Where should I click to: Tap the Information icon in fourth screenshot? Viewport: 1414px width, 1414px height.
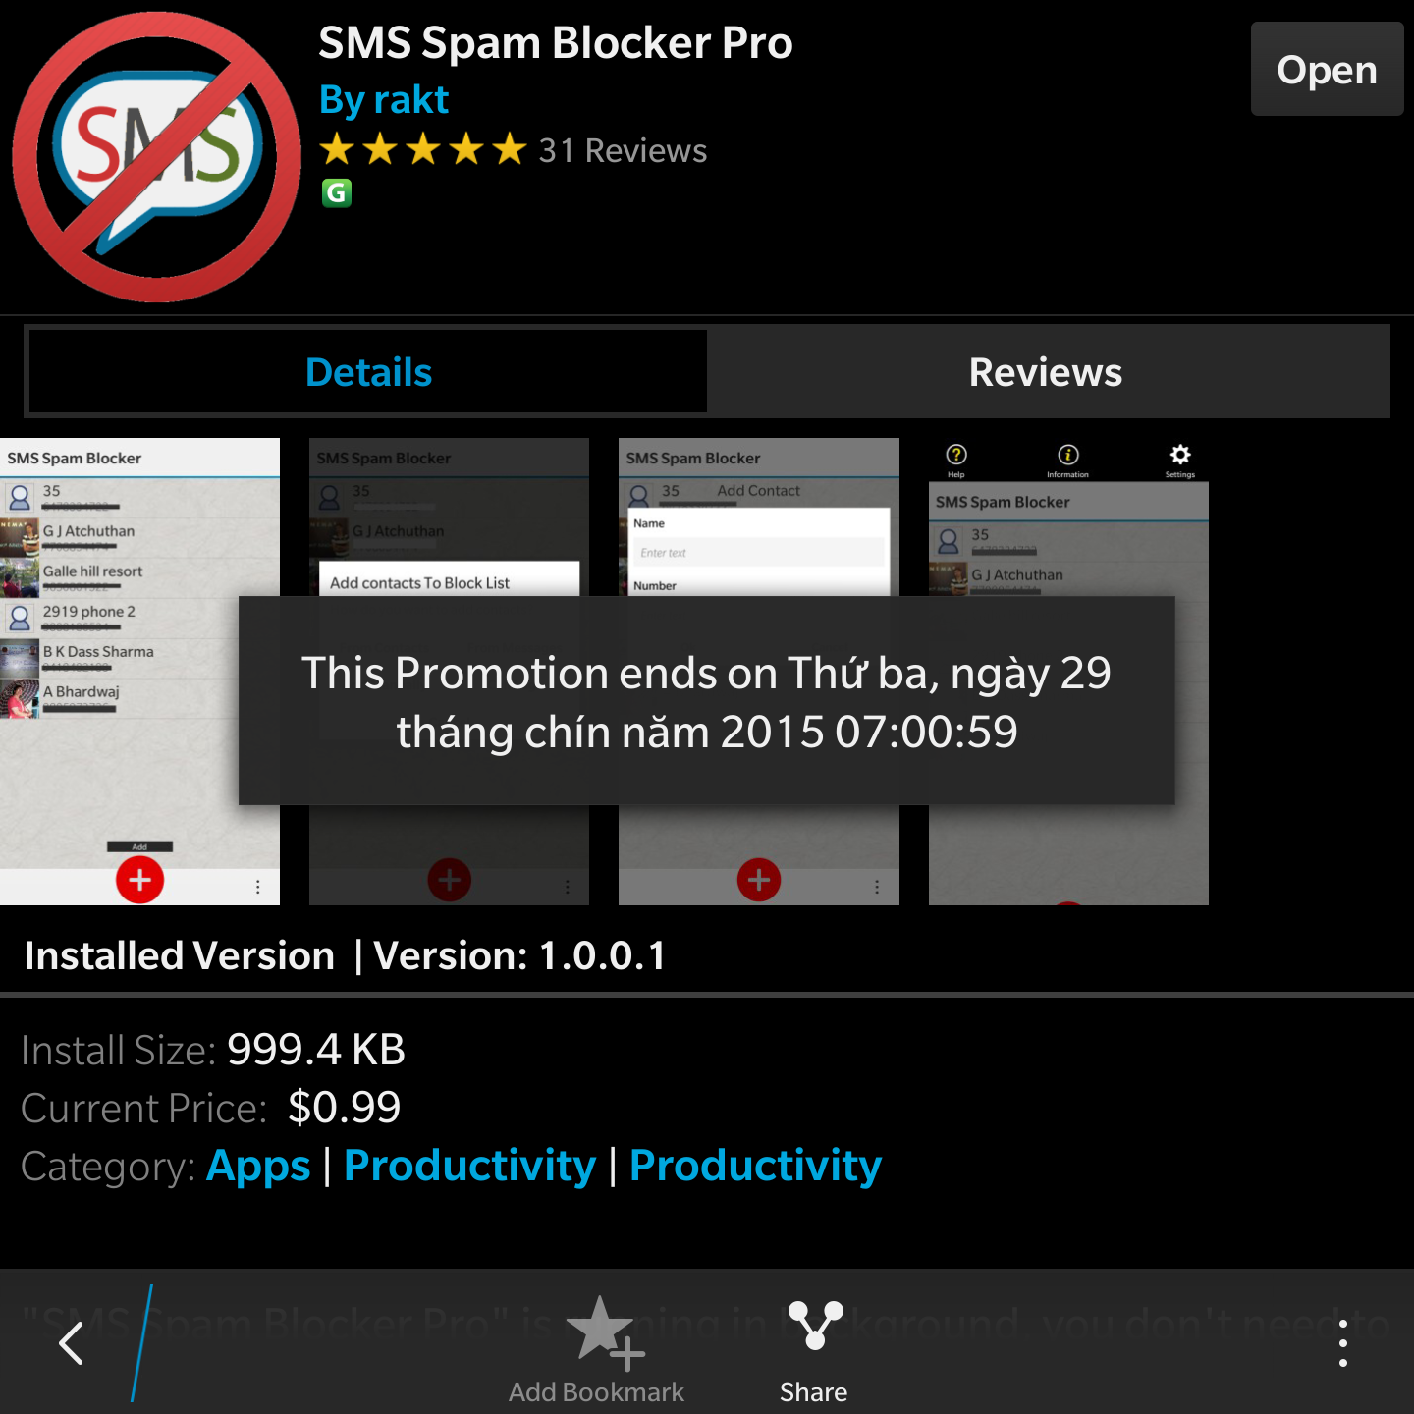point(1068,455)
